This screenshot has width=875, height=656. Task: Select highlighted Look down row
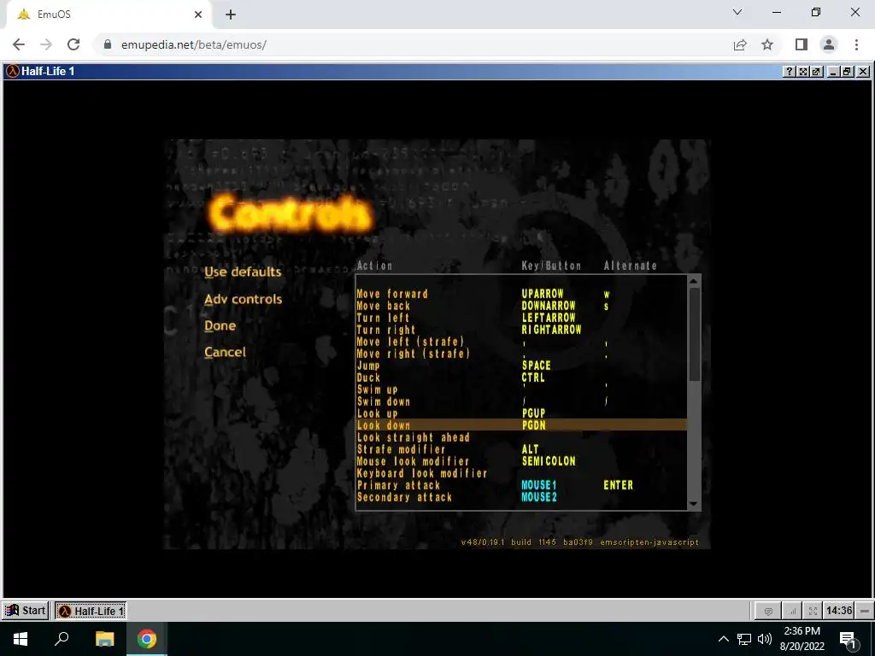tap(521, 425)
